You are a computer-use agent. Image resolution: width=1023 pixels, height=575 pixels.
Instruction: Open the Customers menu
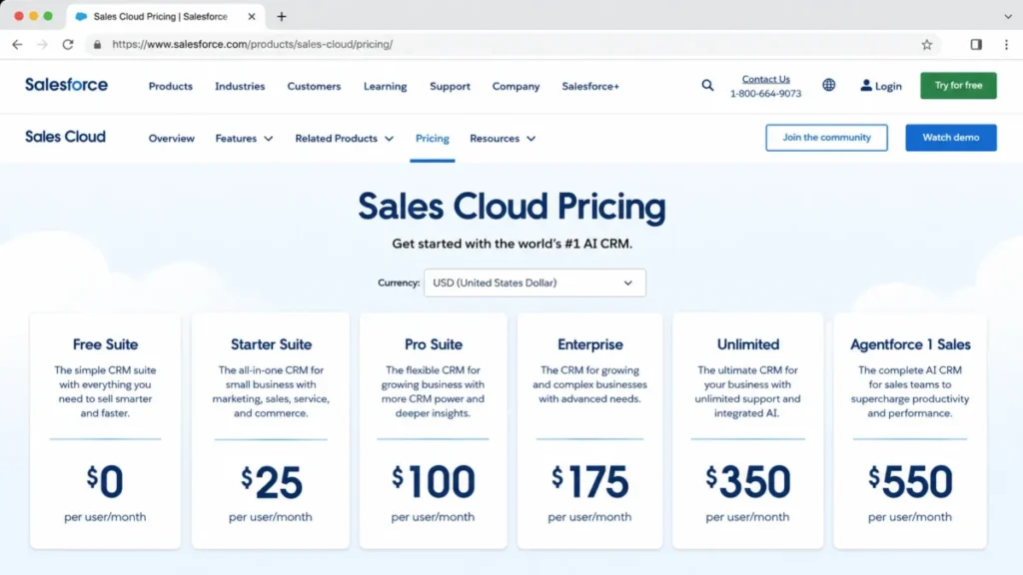314,86
